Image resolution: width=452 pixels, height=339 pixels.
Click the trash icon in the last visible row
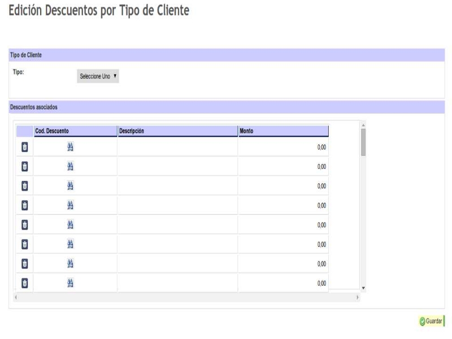point(24,282)
